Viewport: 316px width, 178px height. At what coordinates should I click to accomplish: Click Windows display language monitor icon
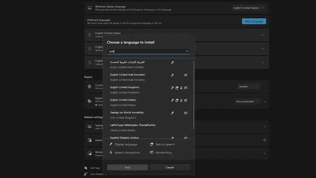tap(89, 8)
